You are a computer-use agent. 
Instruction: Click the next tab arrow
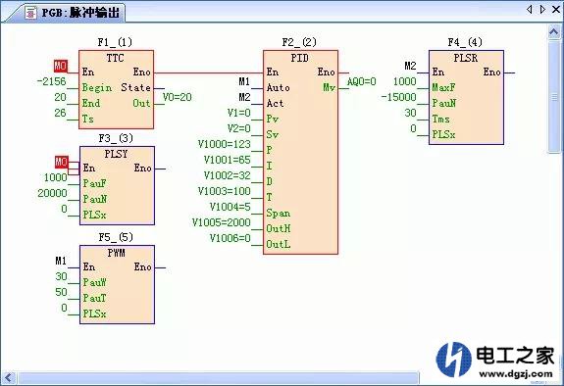(542, 10)
